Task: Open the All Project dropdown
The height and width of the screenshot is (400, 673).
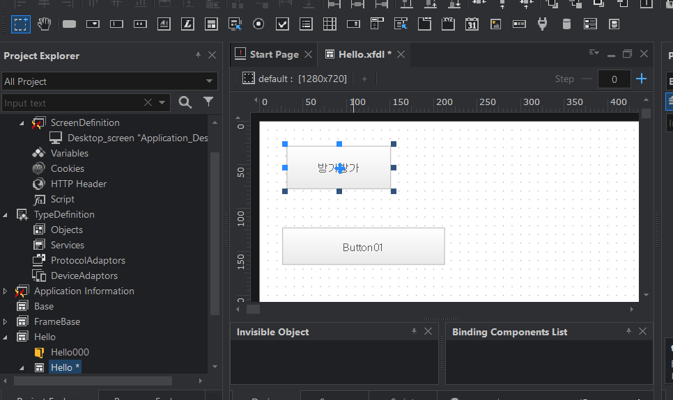Action: pyautogui.click(x=209, y=81)
